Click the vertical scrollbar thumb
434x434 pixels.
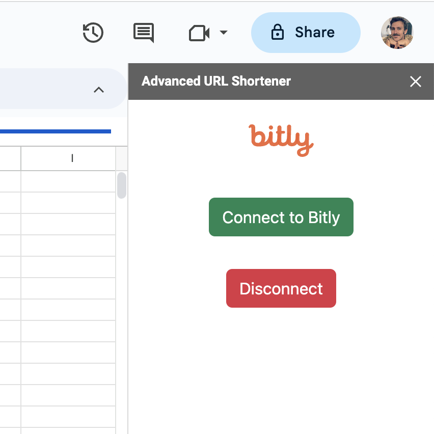tap(121, 185)
